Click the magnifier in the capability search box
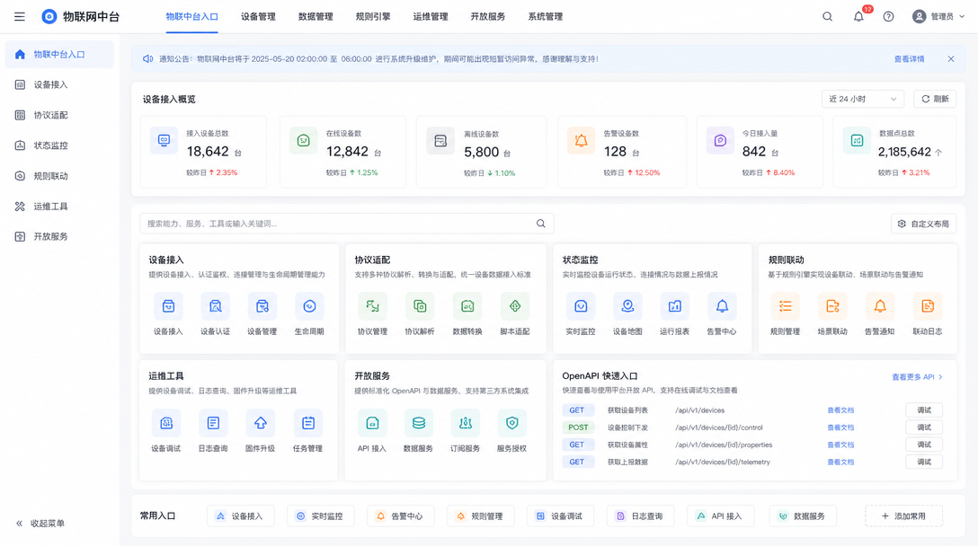978x546 pixels. pos(541,224)
